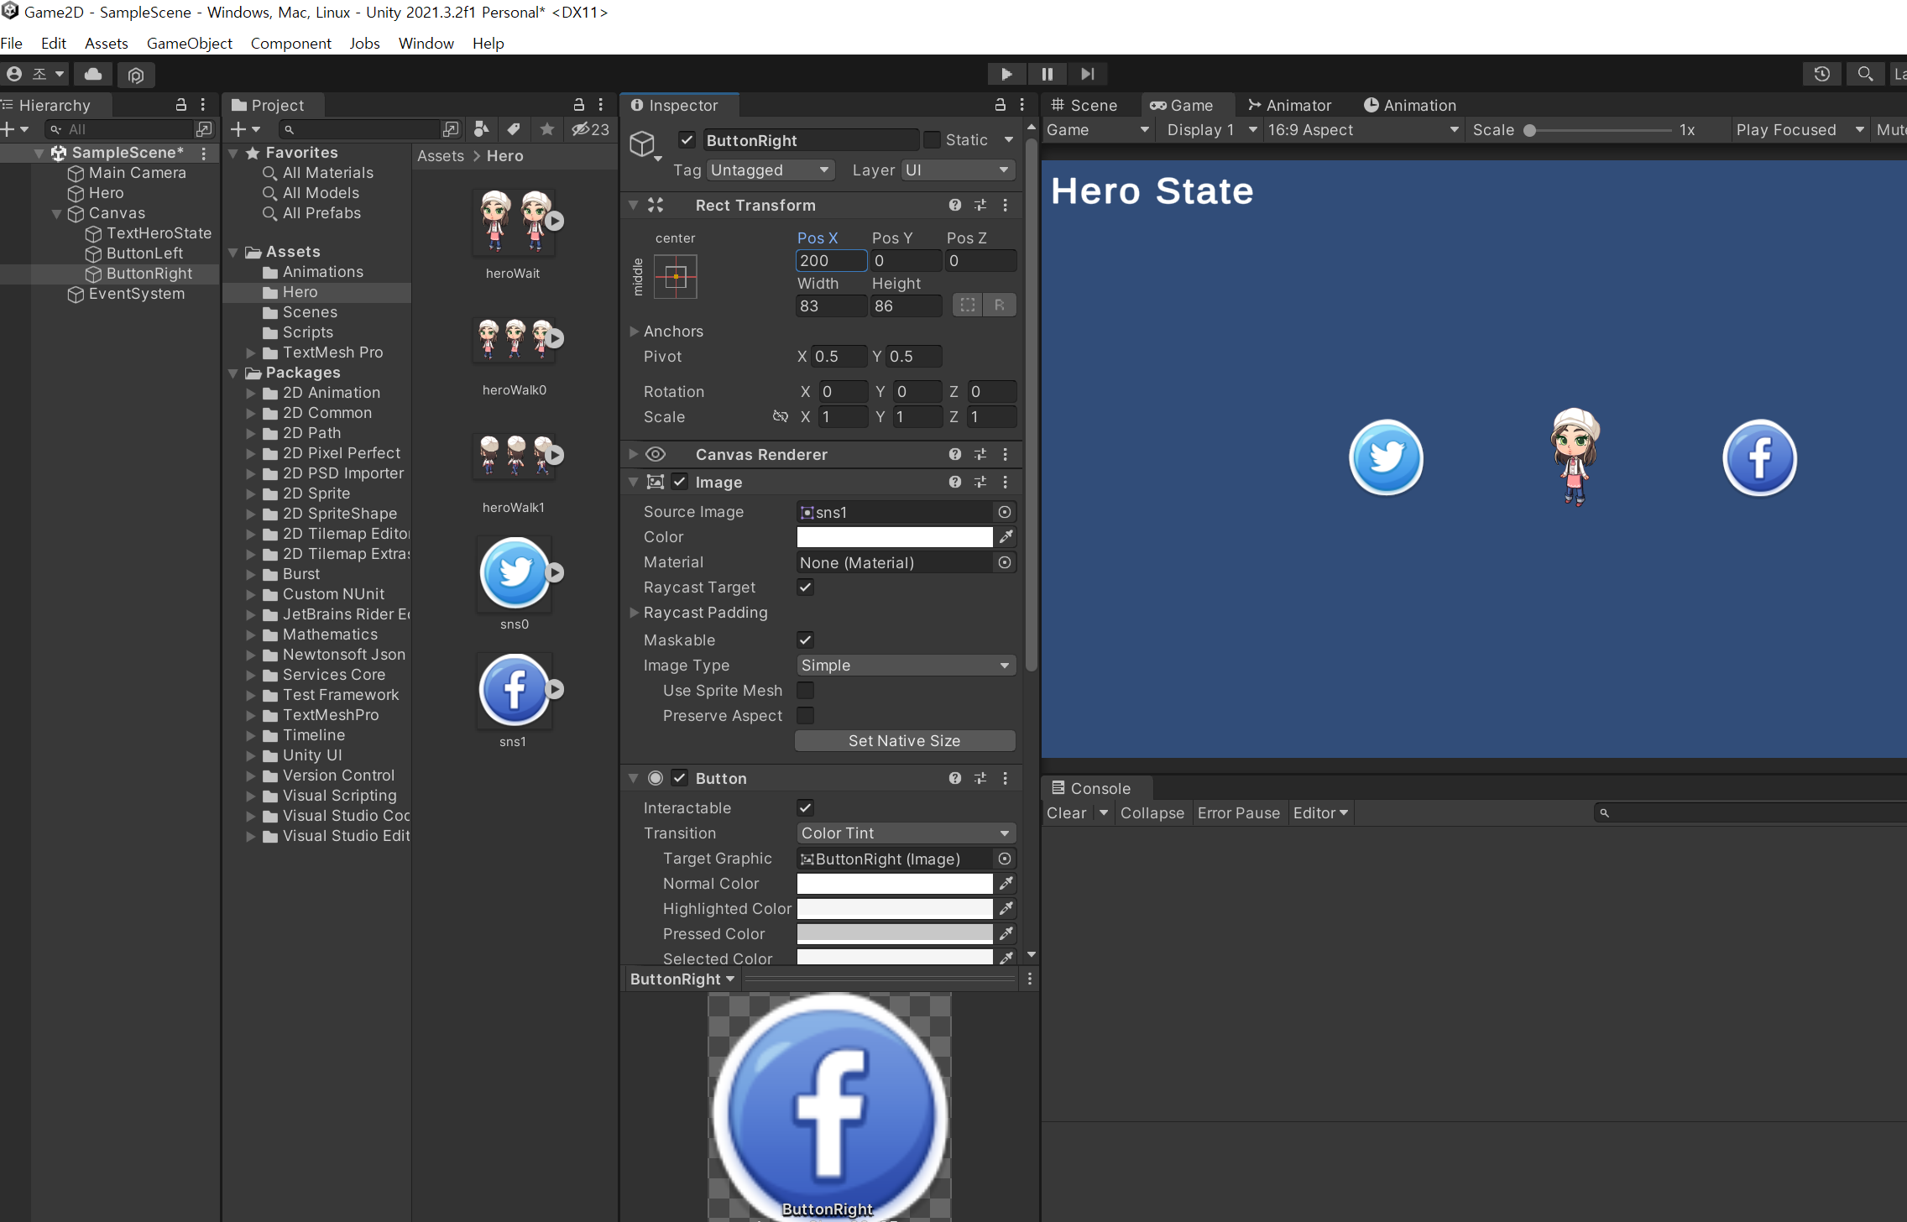Image resolution: width=1907 pixels, height=1222 pixels.
Task: Open 16:9 Aspect dropdown in Game view
Action: click(1363, 130)
